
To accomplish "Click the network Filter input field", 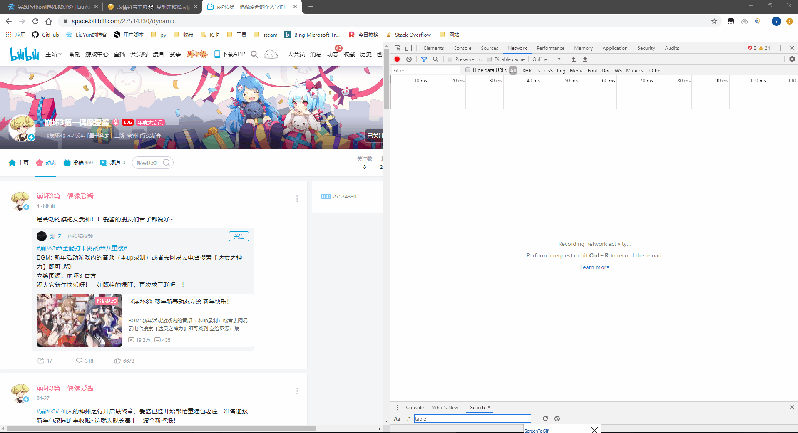I will tap(426, 71).
